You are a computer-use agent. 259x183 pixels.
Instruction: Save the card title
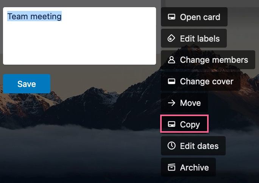(x=27, y=84)
